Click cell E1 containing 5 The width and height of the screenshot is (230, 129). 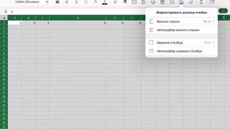tap(115, 23)
